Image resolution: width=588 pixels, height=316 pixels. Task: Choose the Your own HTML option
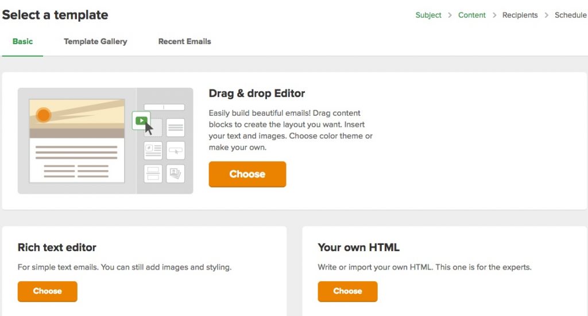347,291
